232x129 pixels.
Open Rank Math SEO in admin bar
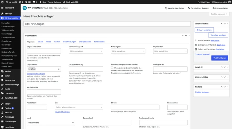[70, 2]
